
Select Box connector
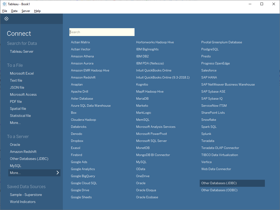click(74, 113)
